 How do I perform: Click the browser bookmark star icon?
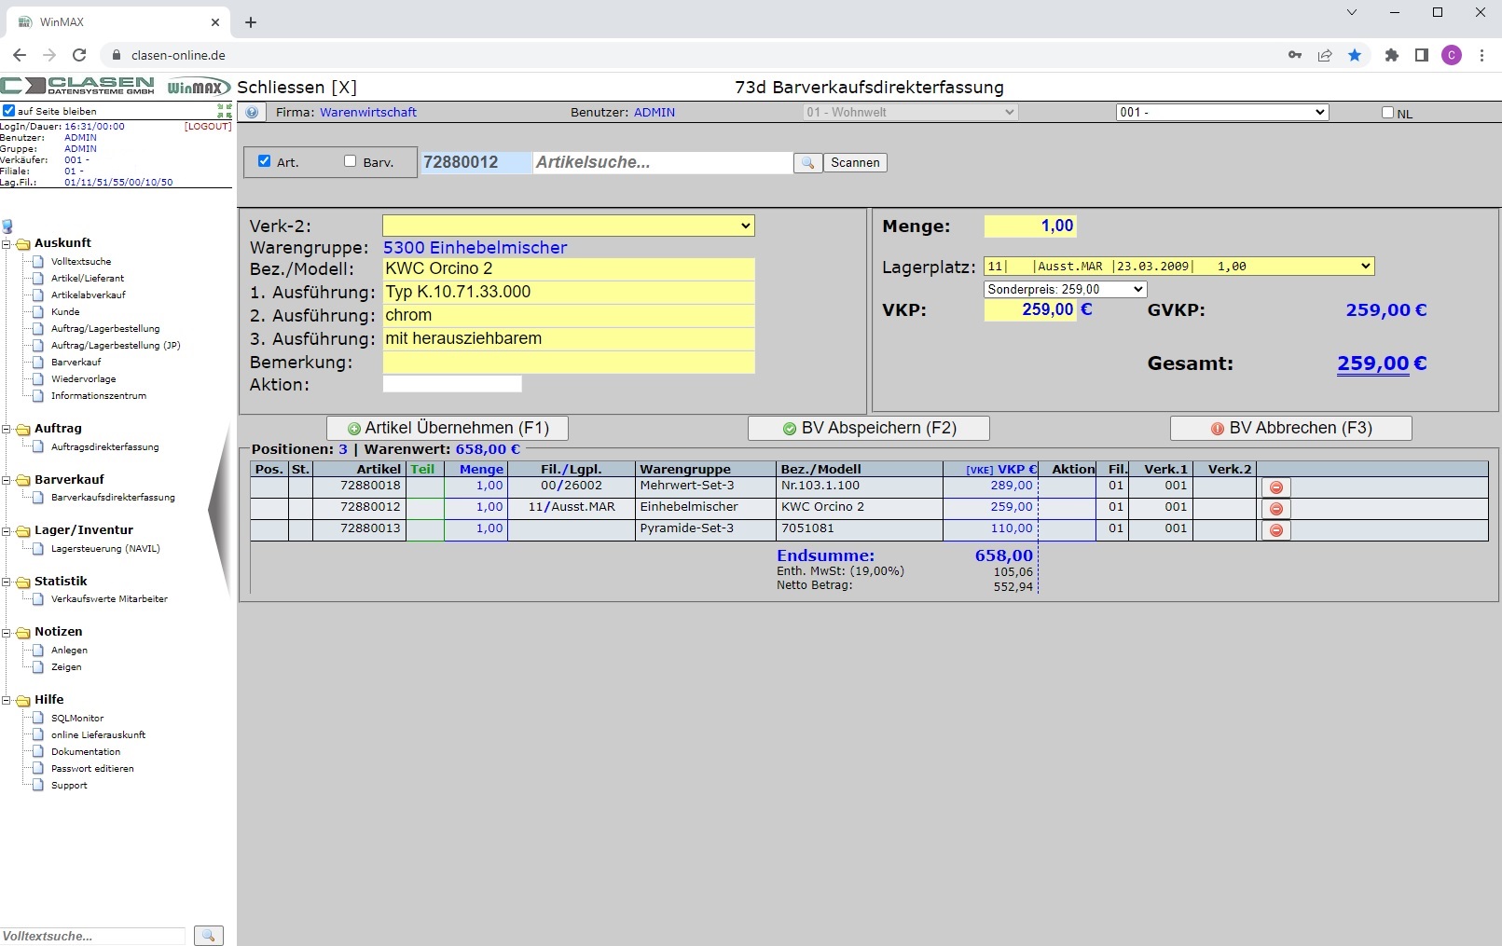click(1355, 55)
